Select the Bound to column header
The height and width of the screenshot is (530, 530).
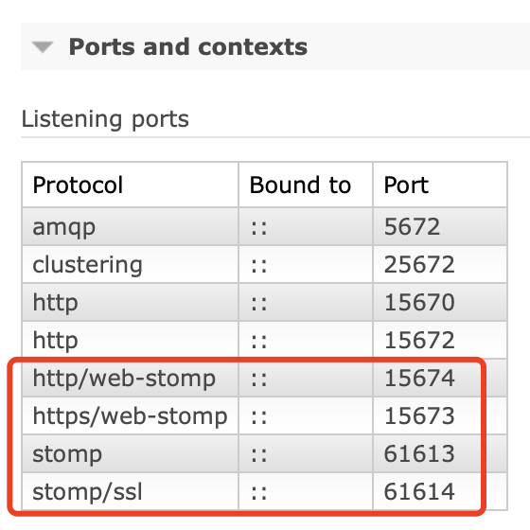301,185
